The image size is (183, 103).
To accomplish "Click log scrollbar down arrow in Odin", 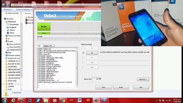I will click(77, 87).
